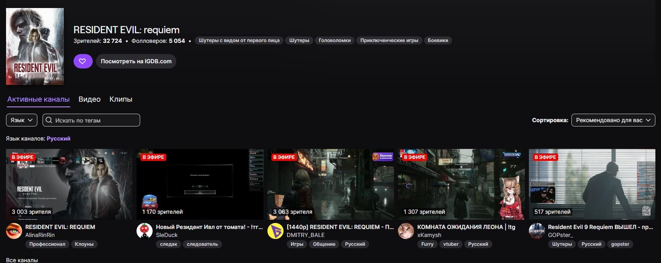
Task: Click the Русский channel language link
Action: 59,139
